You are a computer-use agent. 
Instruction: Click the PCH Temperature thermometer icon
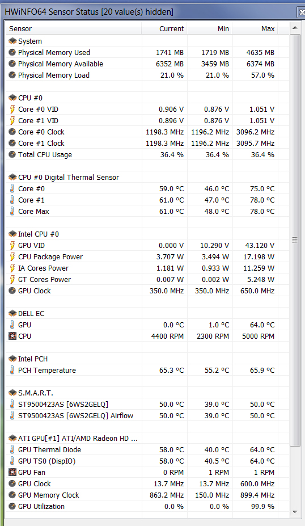pos(12,370)
